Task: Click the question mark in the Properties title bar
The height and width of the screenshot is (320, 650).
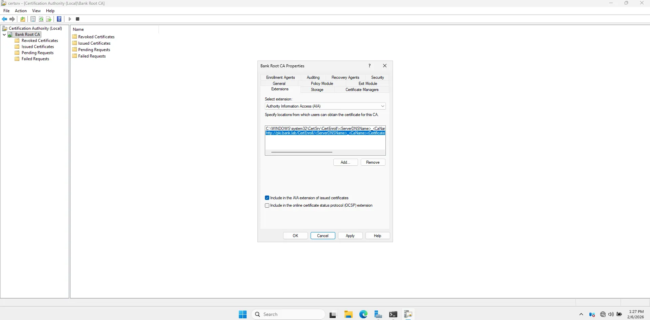Action: (x=370, y=66)
